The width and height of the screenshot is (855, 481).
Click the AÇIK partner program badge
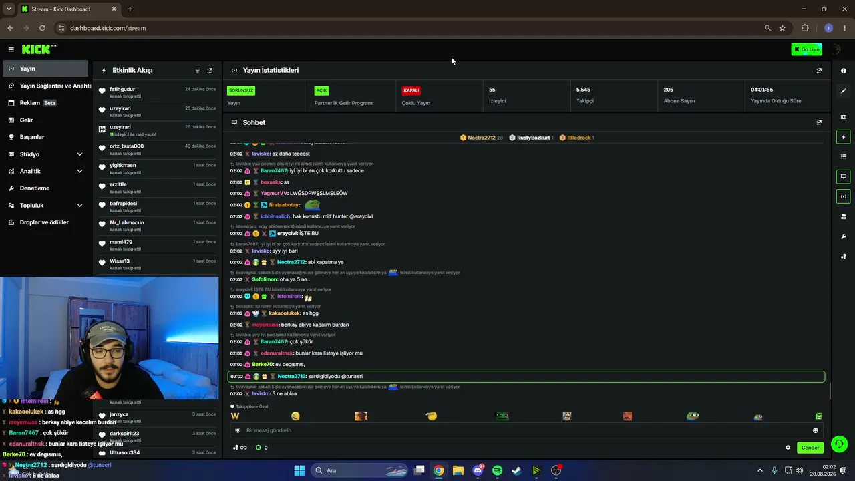[x=321, y=90]
